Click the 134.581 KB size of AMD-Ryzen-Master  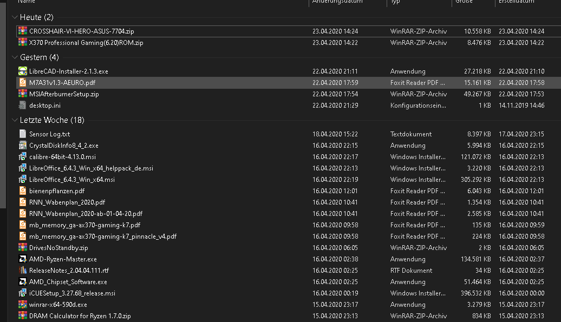point(476,259)
